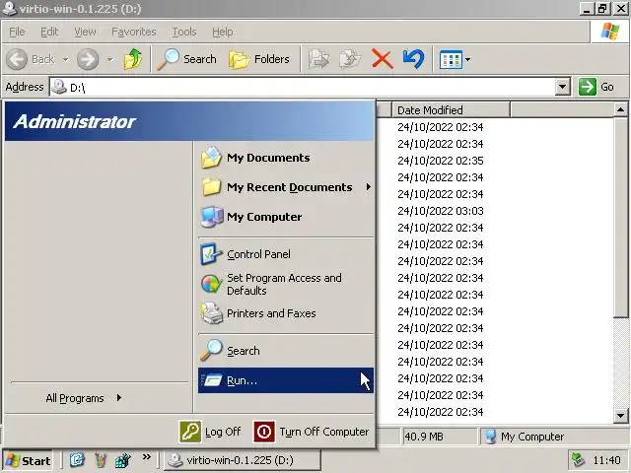Open the Edit menu
Screen dimensions: 631x473
[x=49, y=32]
